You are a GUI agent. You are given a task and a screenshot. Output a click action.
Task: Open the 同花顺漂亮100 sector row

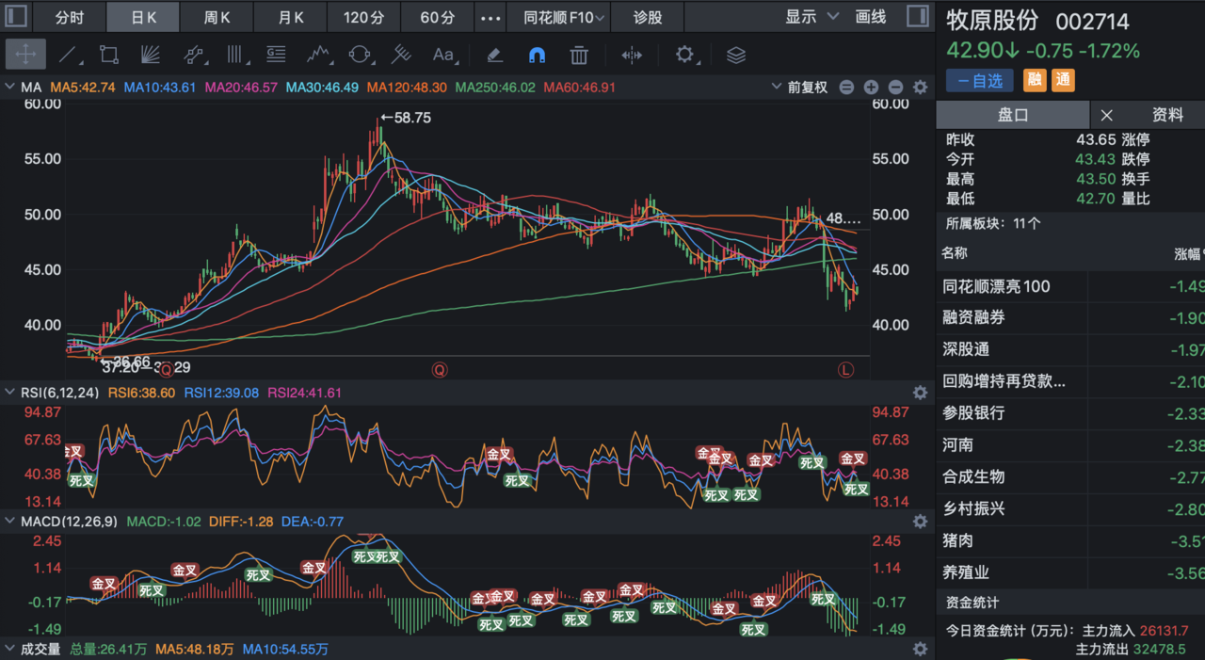[1070, 286]
